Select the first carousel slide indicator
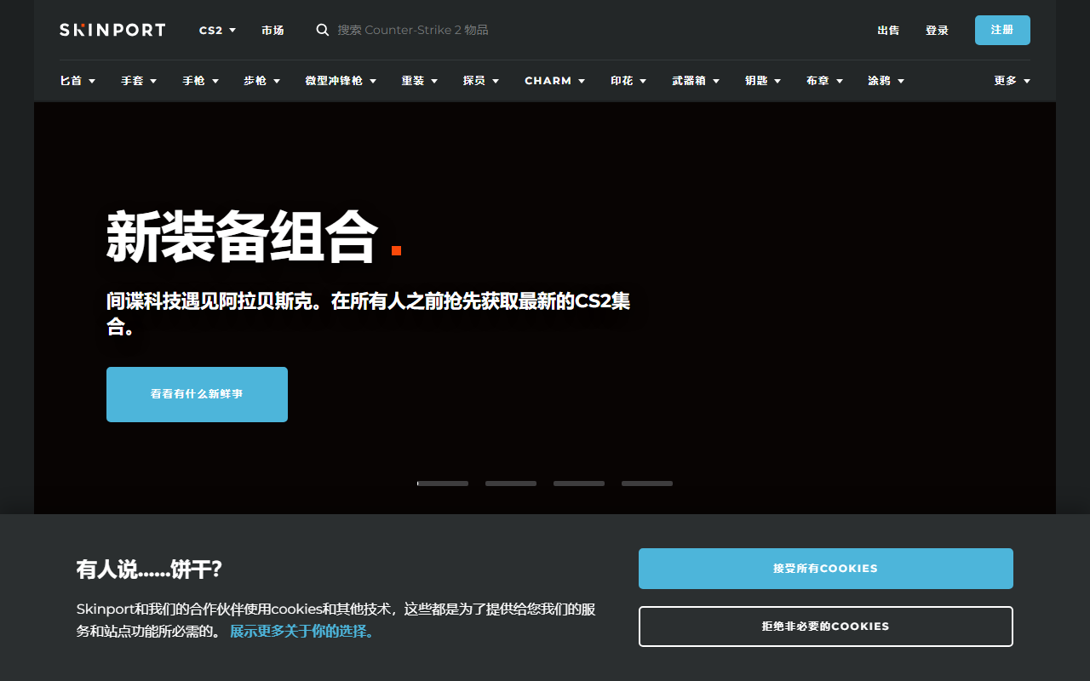The width and height of the screenshot is (1090, 681). 443,484
